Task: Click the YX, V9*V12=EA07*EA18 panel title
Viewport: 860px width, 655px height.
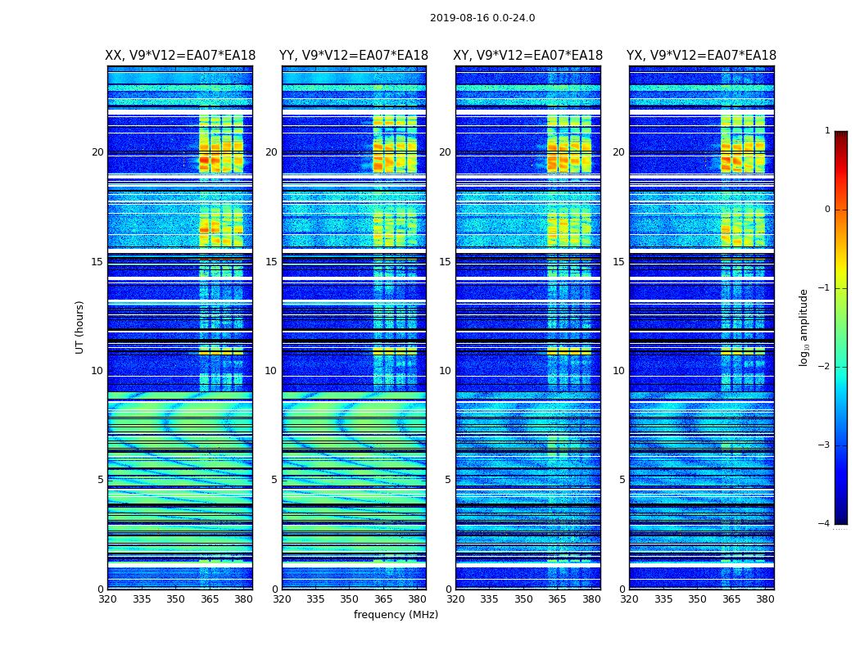Action: 701,56
